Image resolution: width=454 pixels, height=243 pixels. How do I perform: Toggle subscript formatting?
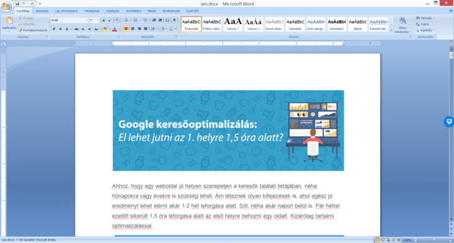pyautogui.click(x=83, y=29)
